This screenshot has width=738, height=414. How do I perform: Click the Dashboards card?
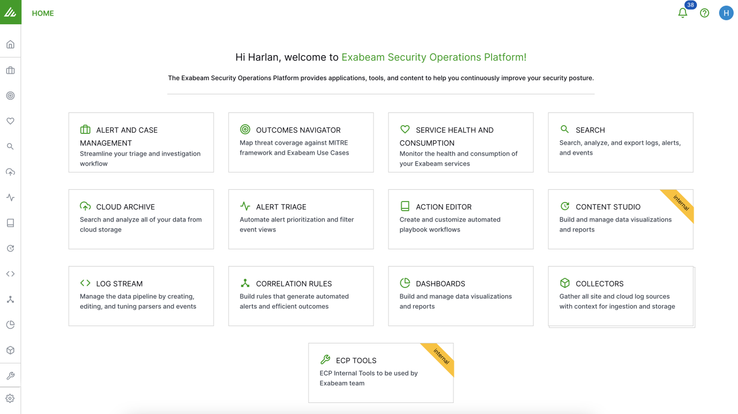click(x=461, y=296)
